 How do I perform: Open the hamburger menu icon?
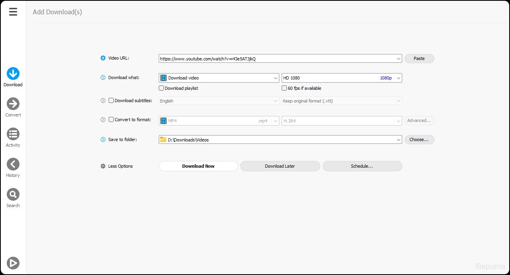[13, 12]
